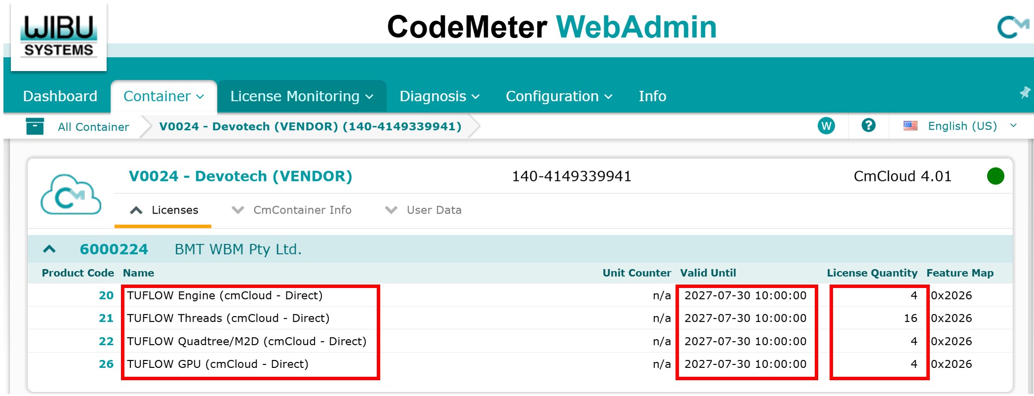Open product code 26 link
The height and width of the screenshot is (396, 1034).
106,364
